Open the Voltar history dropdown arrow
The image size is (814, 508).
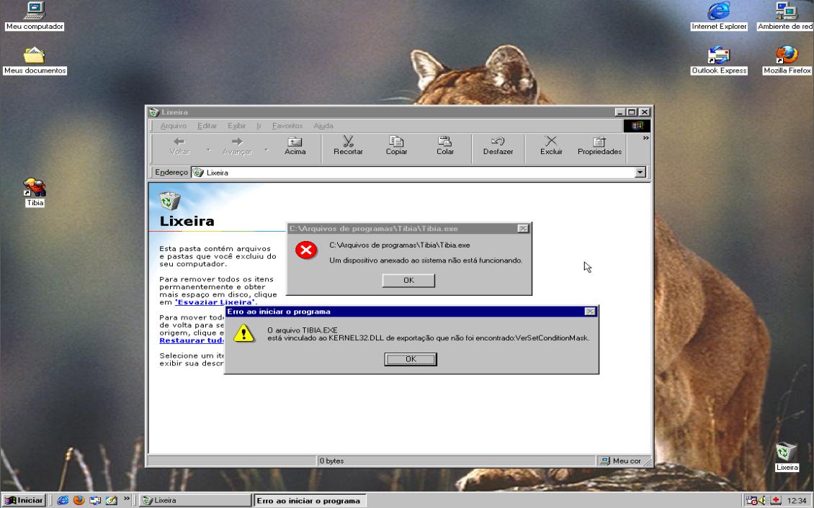(x=208, y=150)
